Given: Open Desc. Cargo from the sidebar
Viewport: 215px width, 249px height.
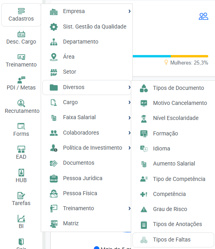Looking at the screenshot, I should pyautogui.click(x=21, y=38).
